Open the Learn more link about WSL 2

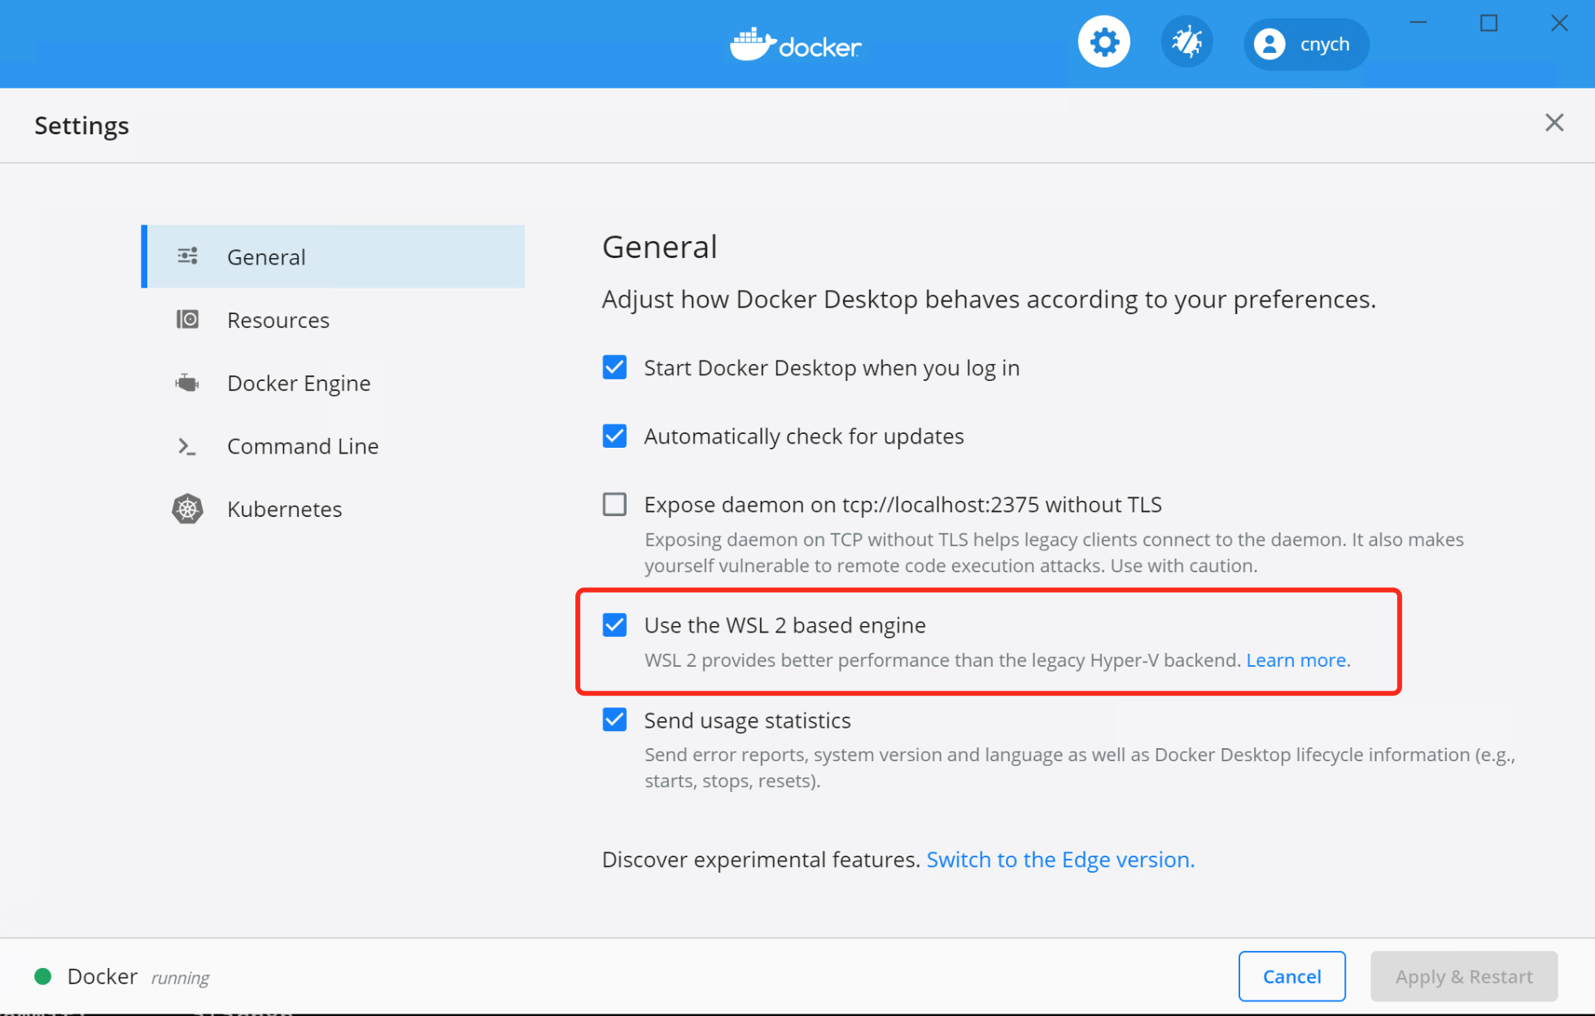point(1296,660)
